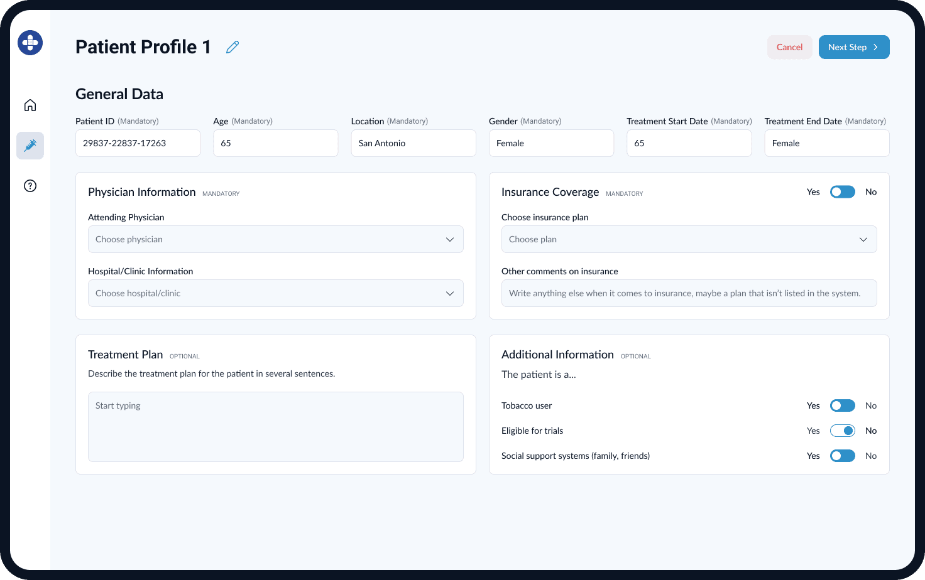Switch Tobacco user toggle off
Image resolution: width=925 pixels, height=580 pixels.
point(843,405)
